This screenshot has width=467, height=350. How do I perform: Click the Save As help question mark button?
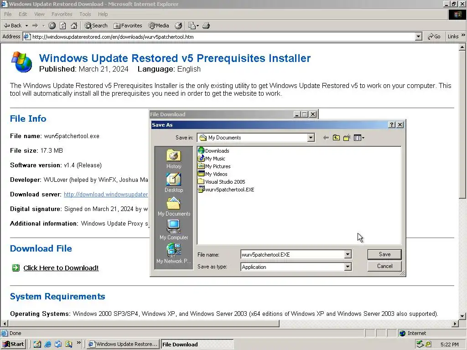392,125
